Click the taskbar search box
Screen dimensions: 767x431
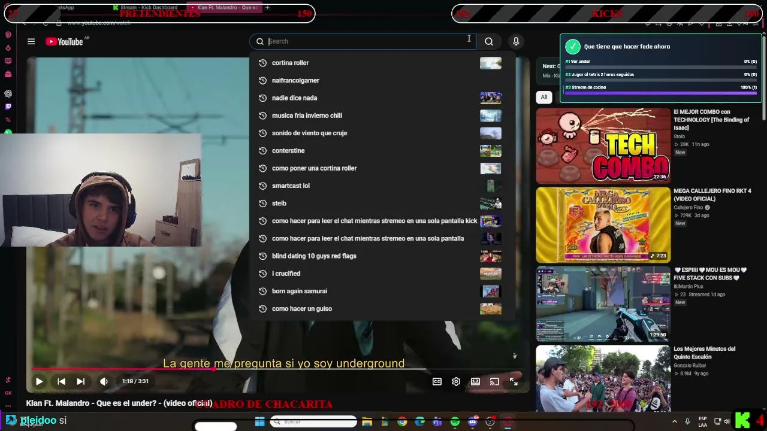click(314, 422)
